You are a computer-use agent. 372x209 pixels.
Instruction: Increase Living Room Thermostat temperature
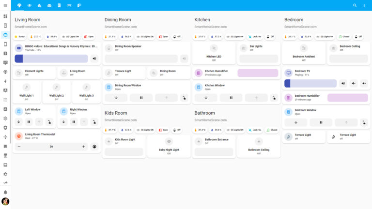pos(83,146)
